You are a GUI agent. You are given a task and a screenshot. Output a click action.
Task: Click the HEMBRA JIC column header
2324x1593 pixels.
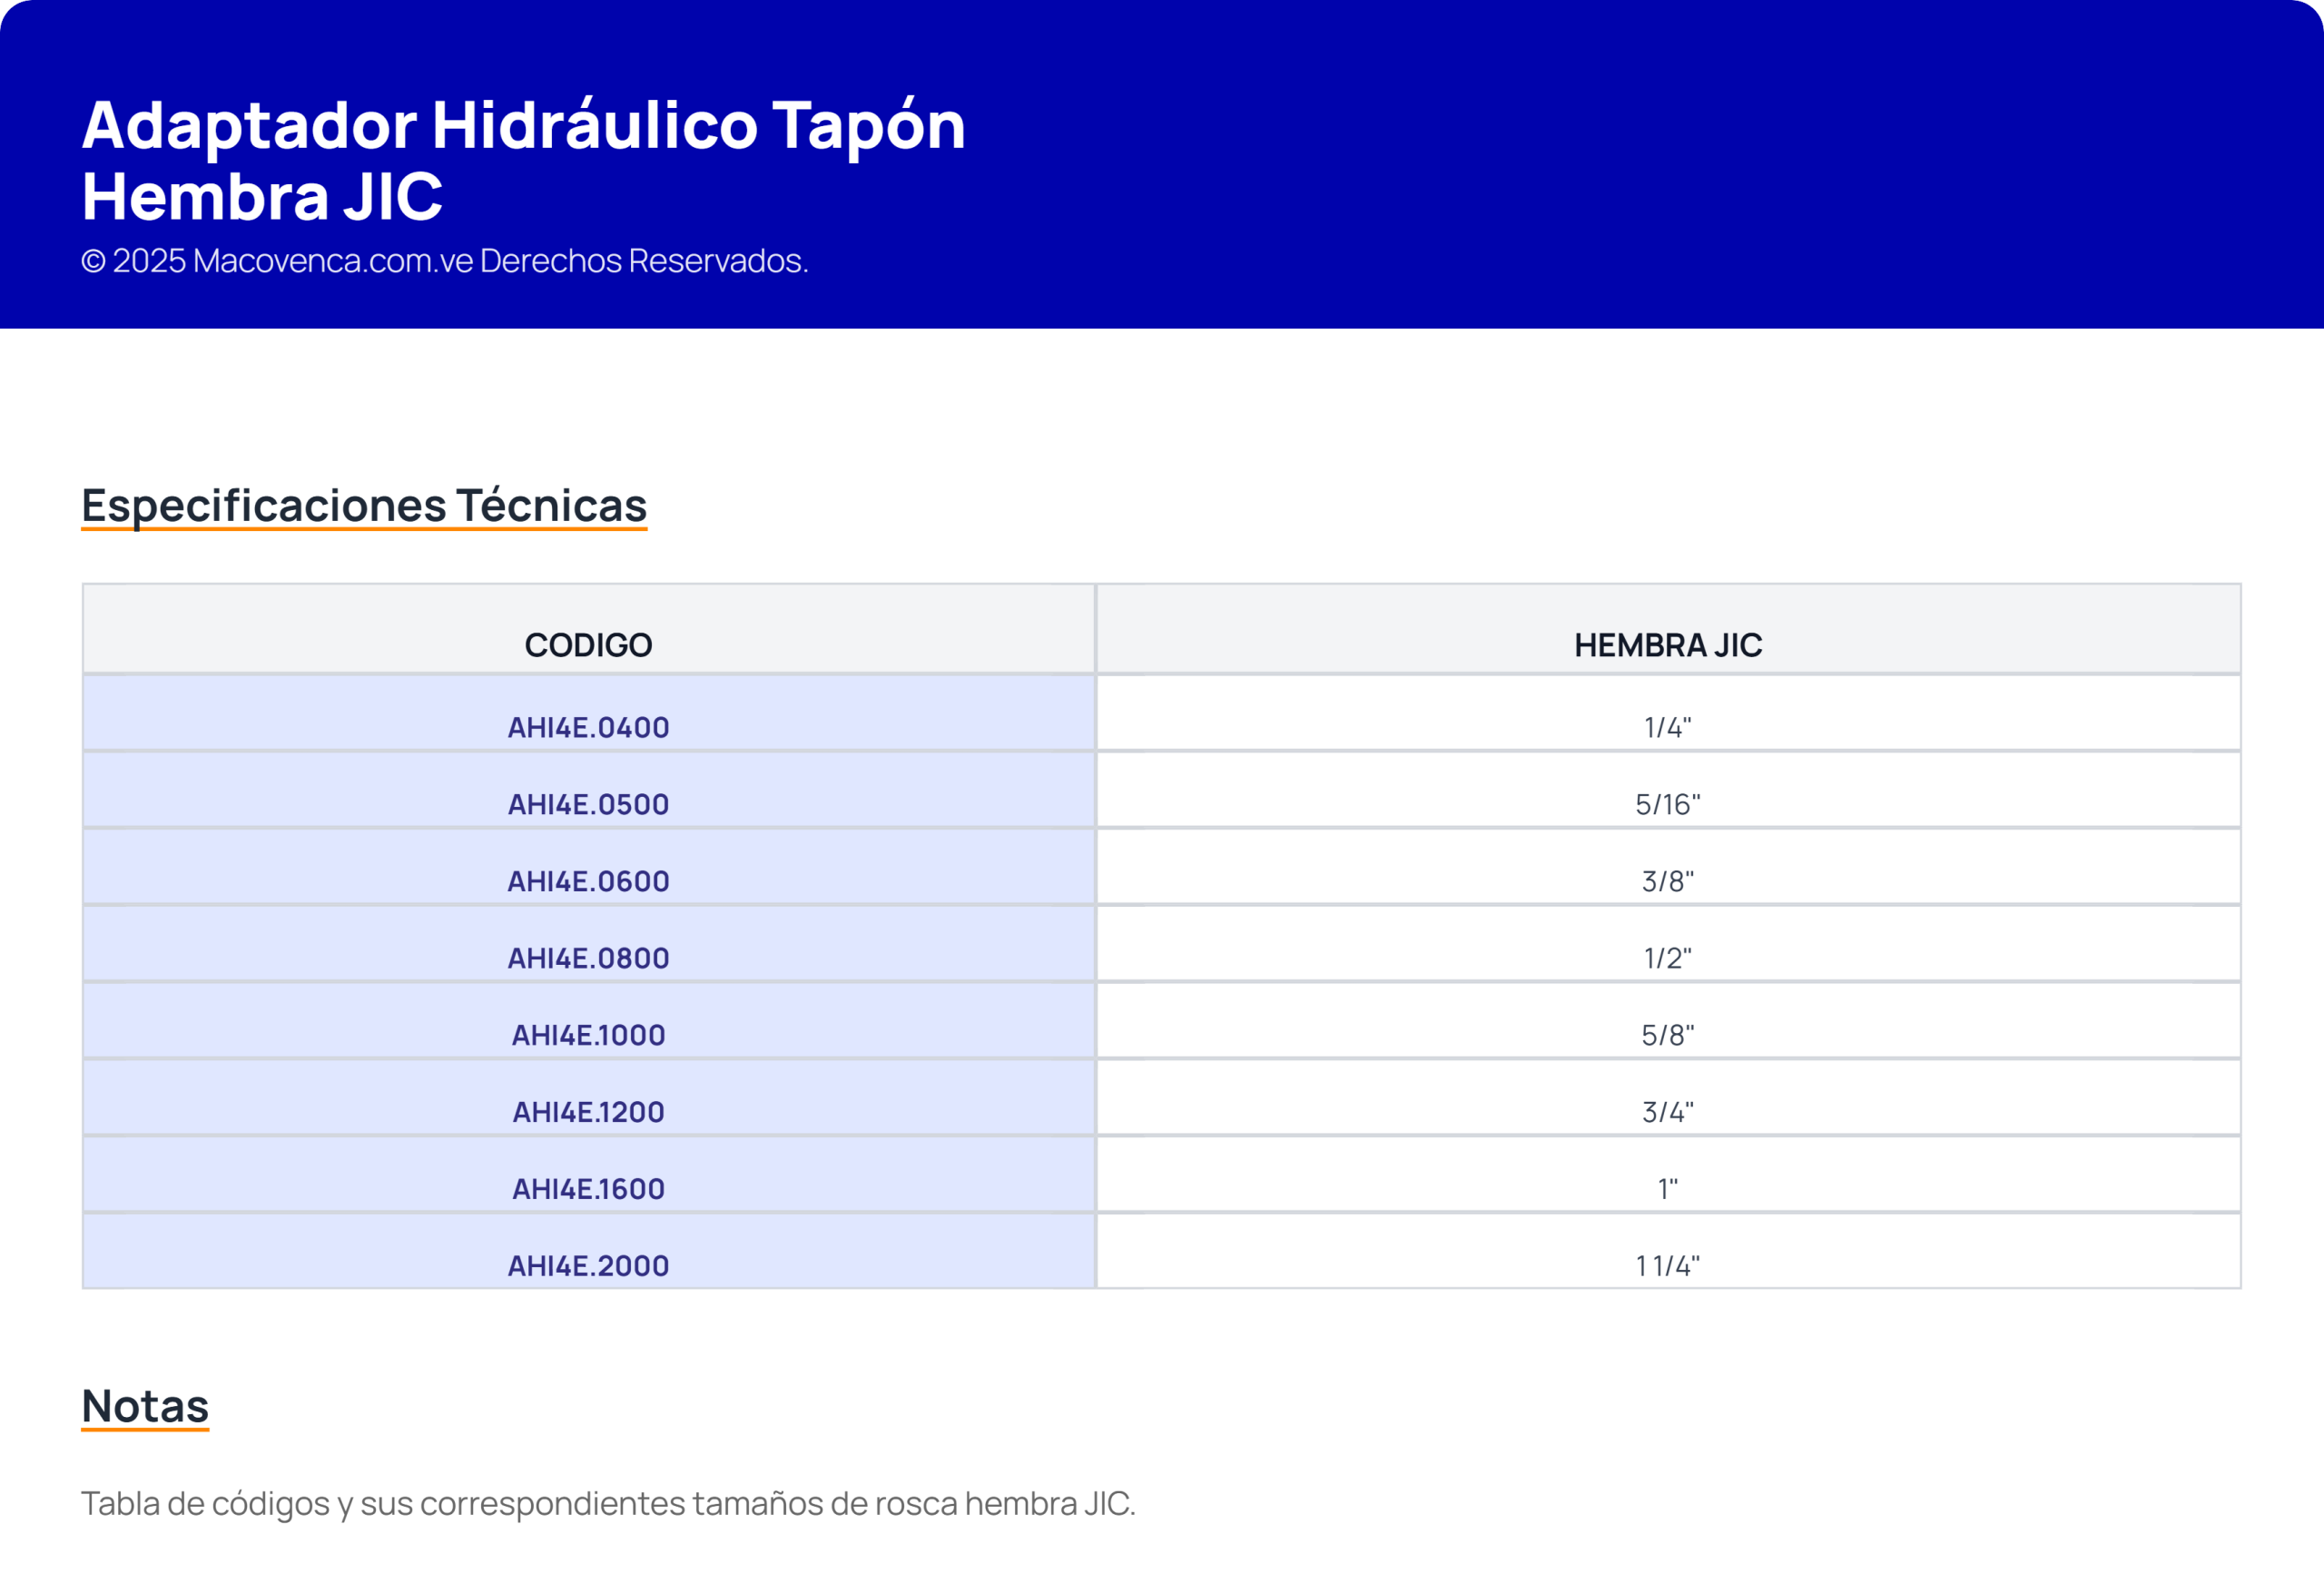[x=1667, y=645]
